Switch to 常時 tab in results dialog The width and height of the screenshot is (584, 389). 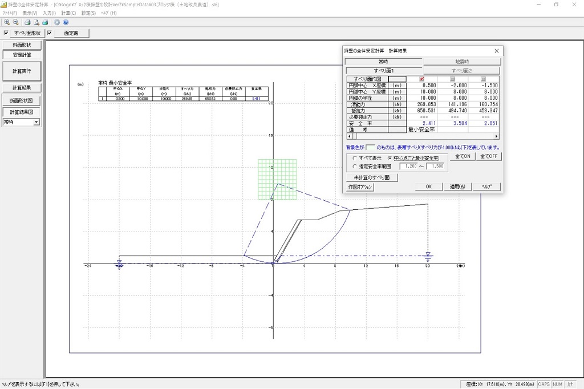[383, 62]
